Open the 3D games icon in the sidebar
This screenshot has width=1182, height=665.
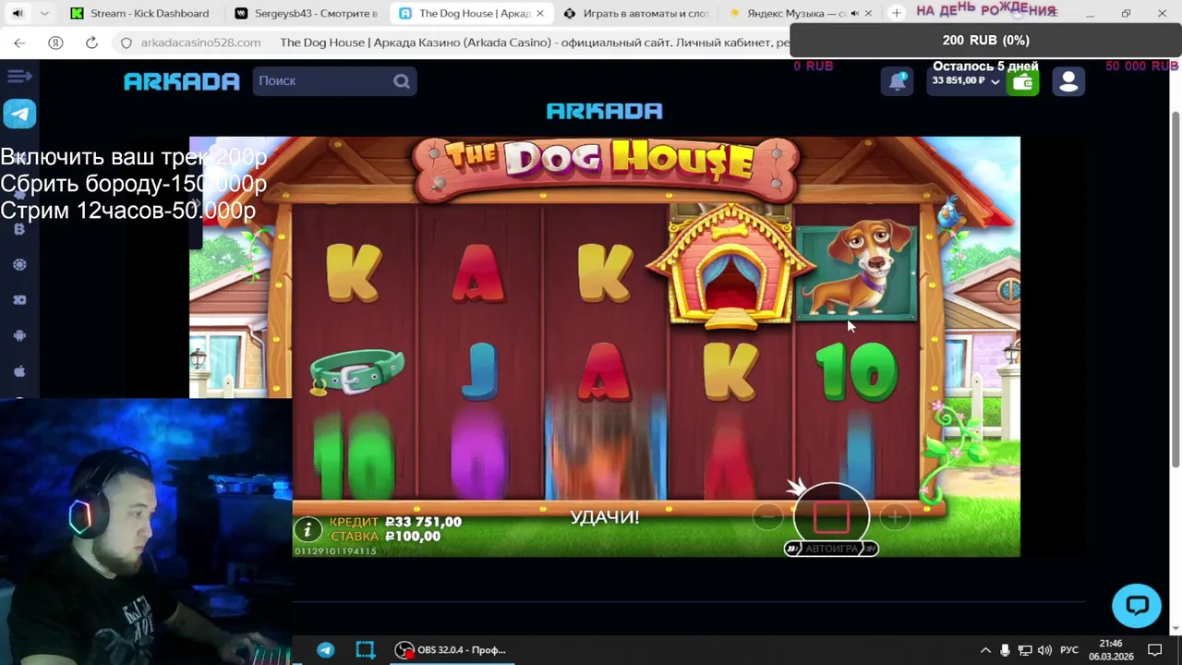pyautogui.click(x=19, y=300)
